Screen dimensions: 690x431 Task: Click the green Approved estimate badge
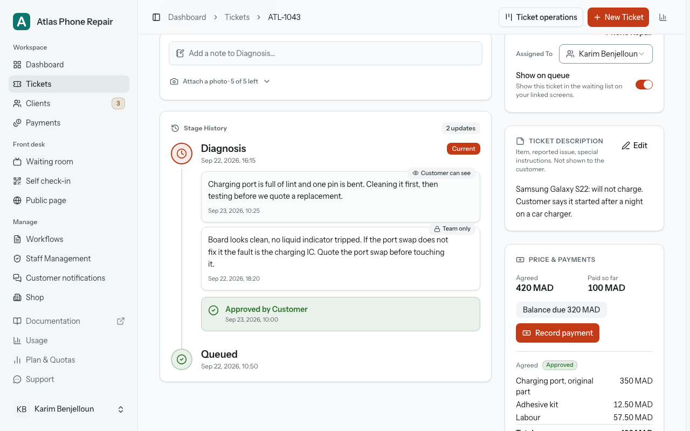560,365
